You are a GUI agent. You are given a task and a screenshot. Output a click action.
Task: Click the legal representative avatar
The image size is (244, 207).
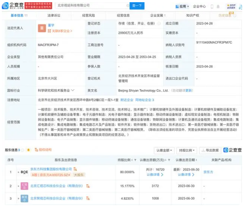tap(42, 28)
